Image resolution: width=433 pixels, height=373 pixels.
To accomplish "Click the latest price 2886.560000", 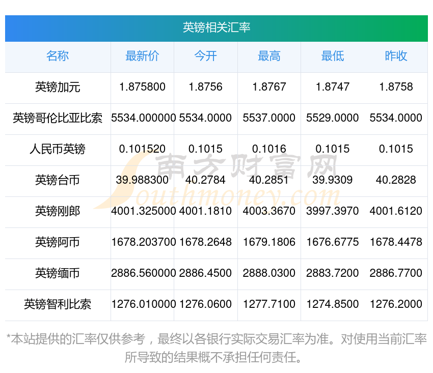I will (143, 273).
